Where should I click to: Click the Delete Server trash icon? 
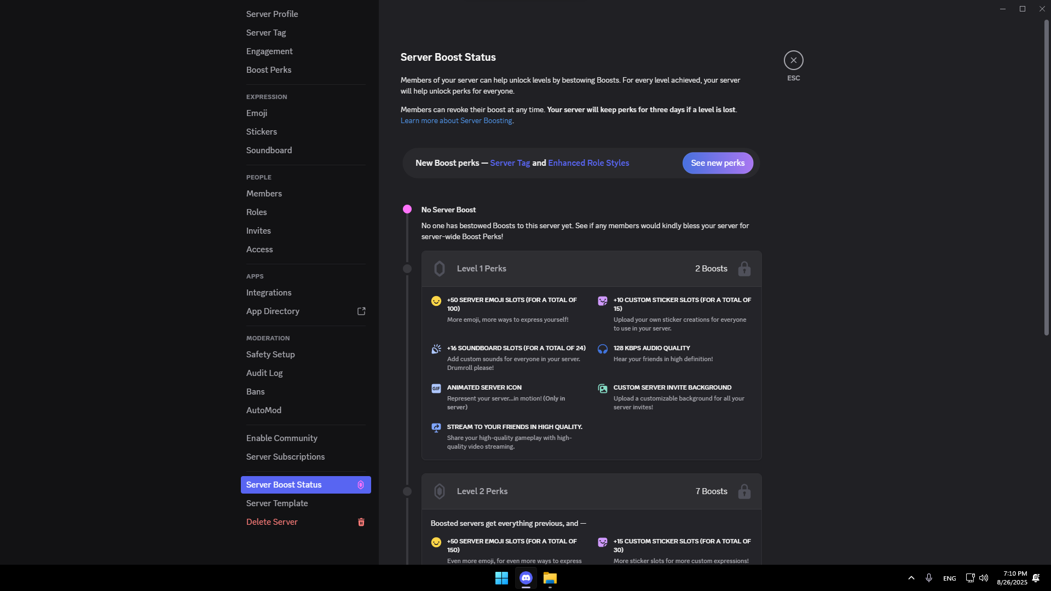pos(361,522)
